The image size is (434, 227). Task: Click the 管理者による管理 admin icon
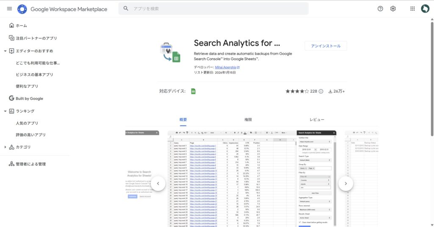pos(11,164)
